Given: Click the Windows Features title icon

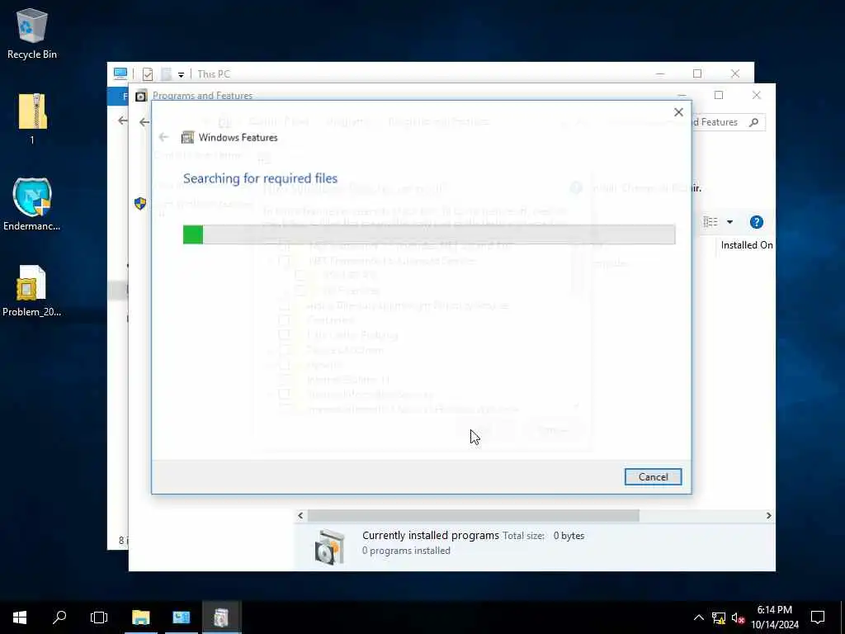Looking at the screenshot, I should [187, 138].
